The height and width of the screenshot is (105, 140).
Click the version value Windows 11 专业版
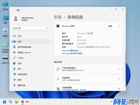(x=85, y=33)
